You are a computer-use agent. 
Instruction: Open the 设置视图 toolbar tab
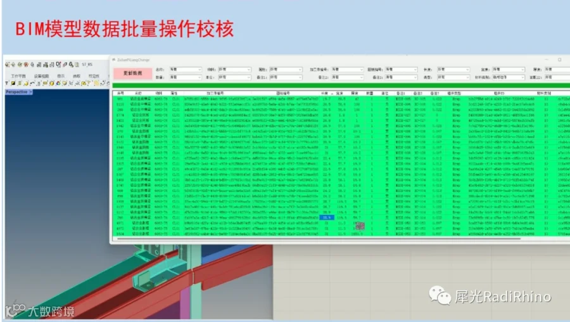(x=41, y=76)
